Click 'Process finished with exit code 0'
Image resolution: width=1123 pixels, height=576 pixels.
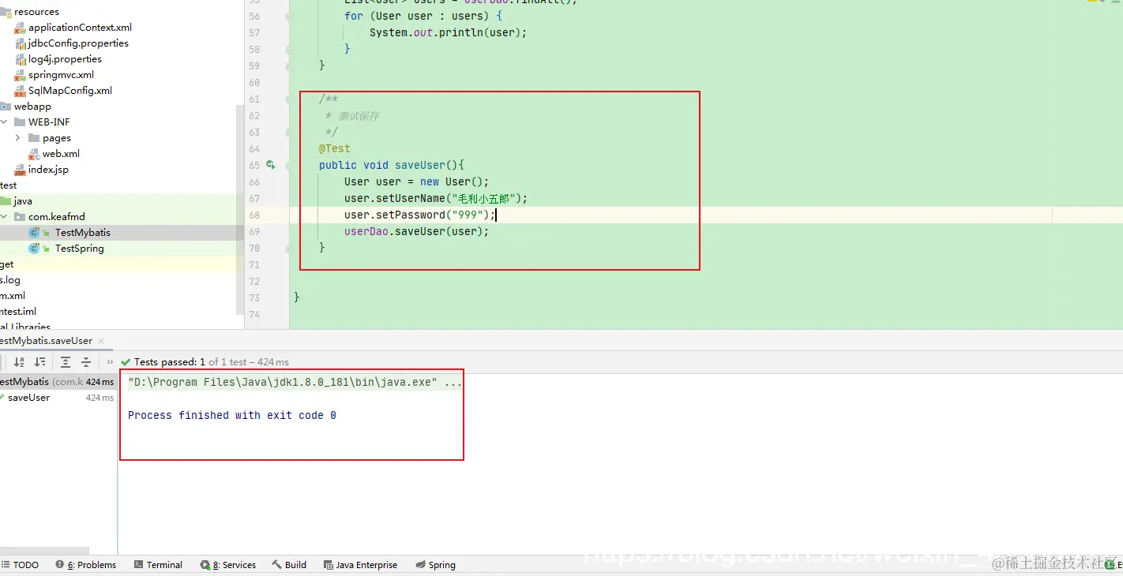[232, 415]
